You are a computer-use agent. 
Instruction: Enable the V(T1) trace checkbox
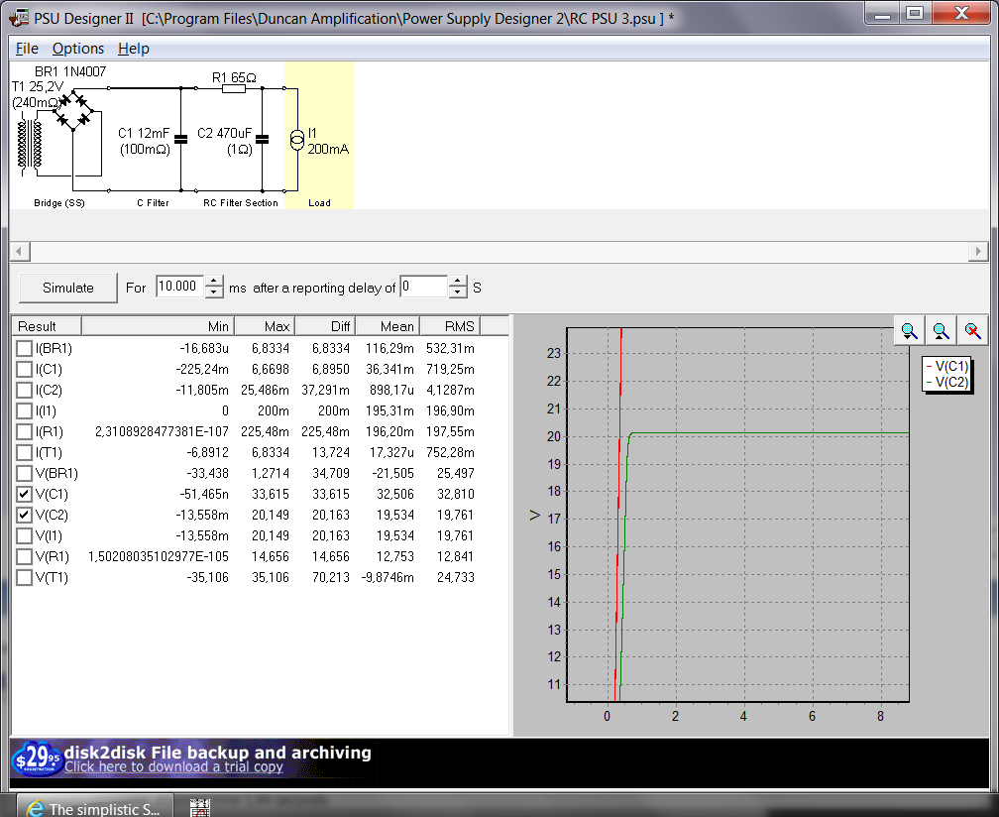(24, 577)
